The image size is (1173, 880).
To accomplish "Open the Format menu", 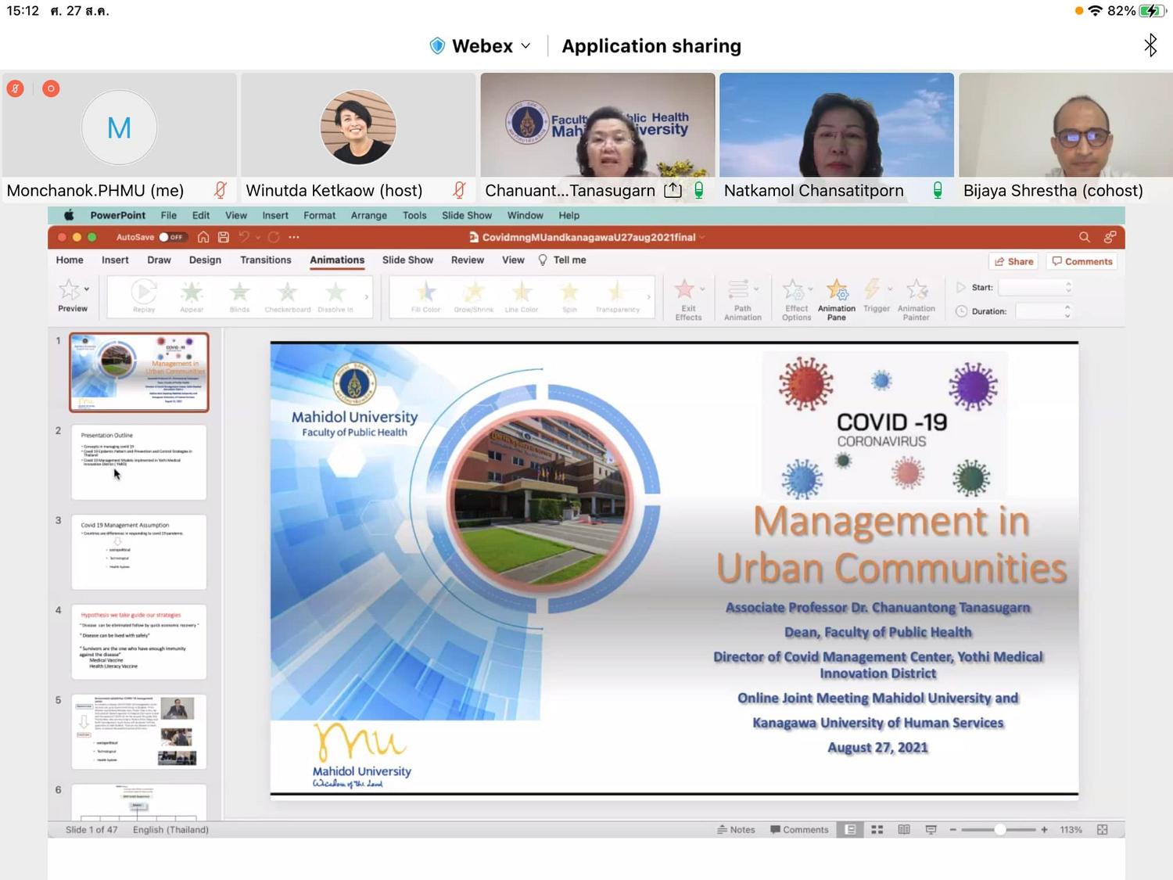I will [319, 215].
